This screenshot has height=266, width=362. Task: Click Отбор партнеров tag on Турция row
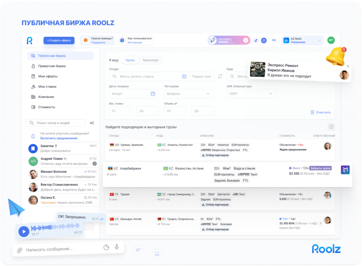click(x=215, y=205)
